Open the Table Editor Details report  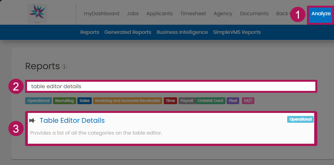tap(72, 121)
